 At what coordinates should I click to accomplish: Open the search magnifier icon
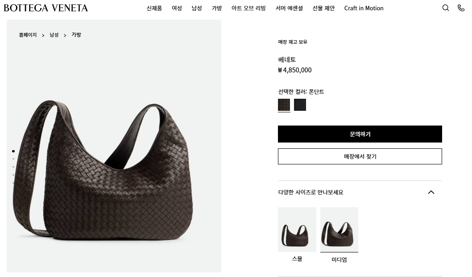pos(446,8)
